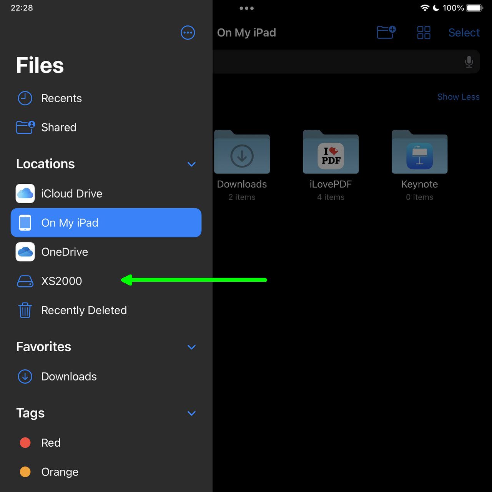Click the Recents clock icon

pos(25,98)
